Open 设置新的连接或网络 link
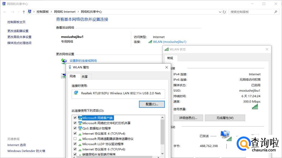 click(x=83, y=61)
